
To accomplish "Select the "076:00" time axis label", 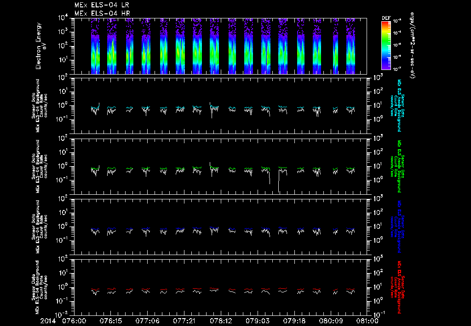I will (x=74, y=321).
